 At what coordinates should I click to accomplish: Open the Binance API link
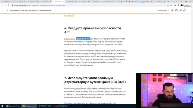(70, 39)
